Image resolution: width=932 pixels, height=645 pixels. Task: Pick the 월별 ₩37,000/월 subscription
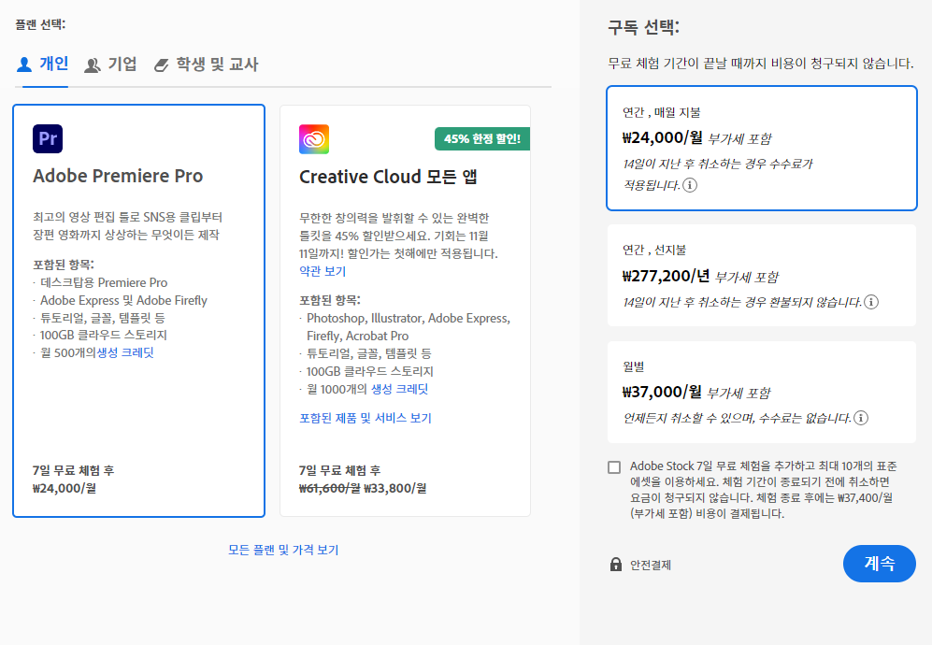(x=762, y=392)
